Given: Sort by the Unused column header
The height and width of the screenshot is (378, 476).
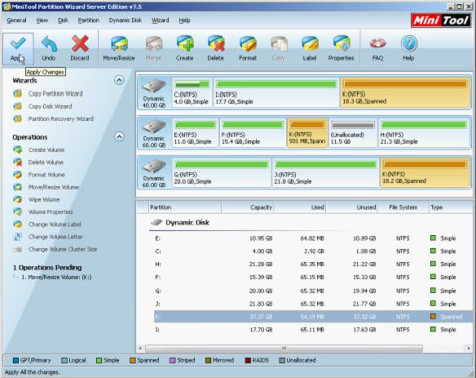Looking at the screenshot, I should (352, 207).
